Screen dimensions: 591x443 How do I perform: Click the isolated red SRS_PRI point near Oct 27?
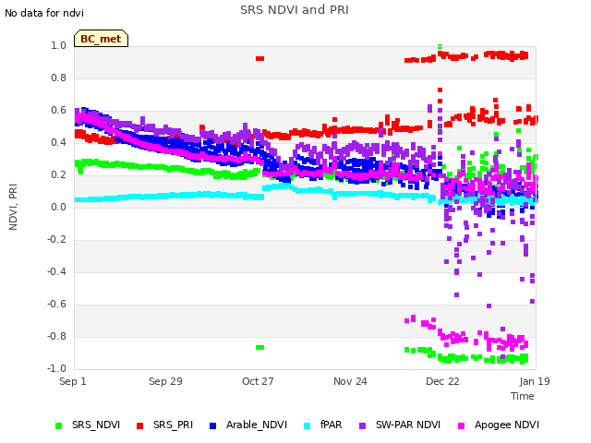click(x=260, y=58)
